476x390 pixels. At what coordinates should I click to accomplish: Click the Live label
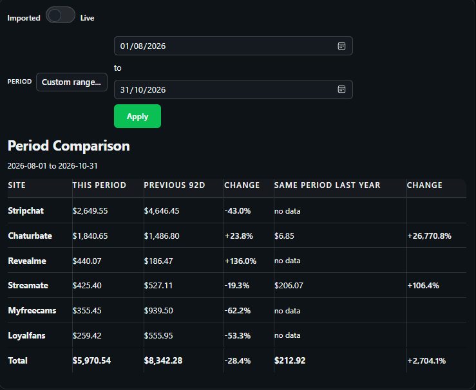87,18
